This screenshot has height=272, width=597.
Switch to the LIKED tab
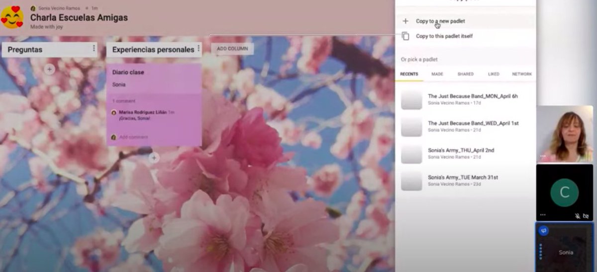click(494, 74)
